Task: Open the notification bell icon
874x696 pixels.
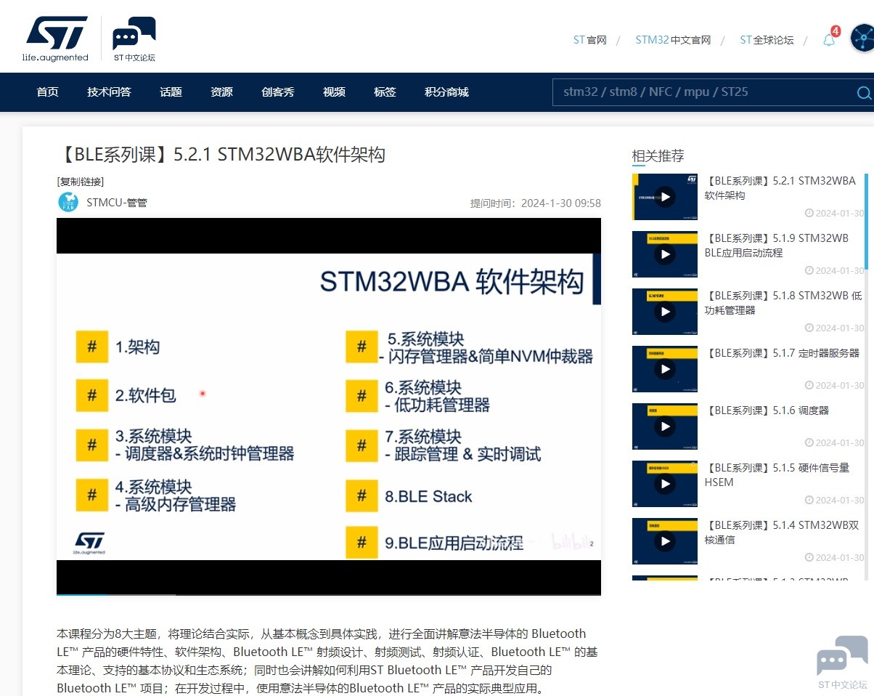Action: point(829,40)
